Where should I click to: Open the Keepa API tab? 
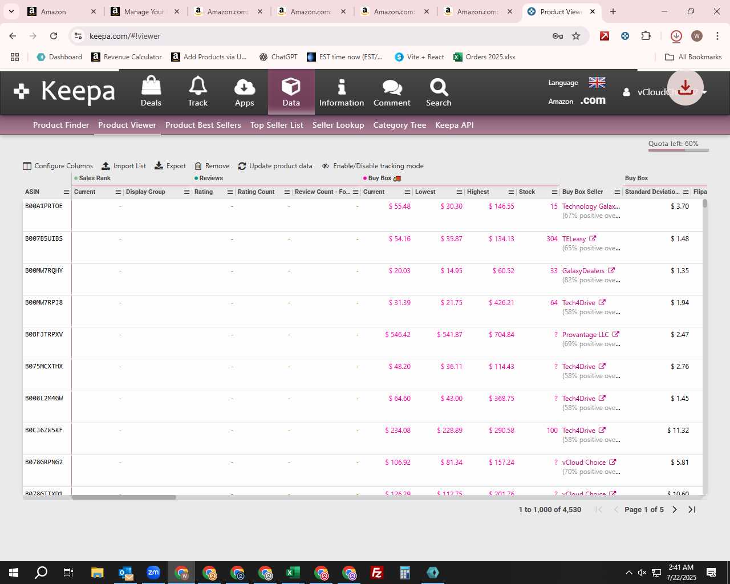tap(455, 125)
